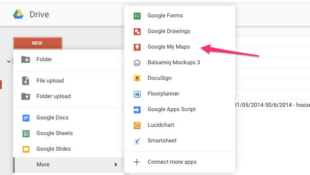
Task: Click the Google Drawings icon
Action: 137,32
